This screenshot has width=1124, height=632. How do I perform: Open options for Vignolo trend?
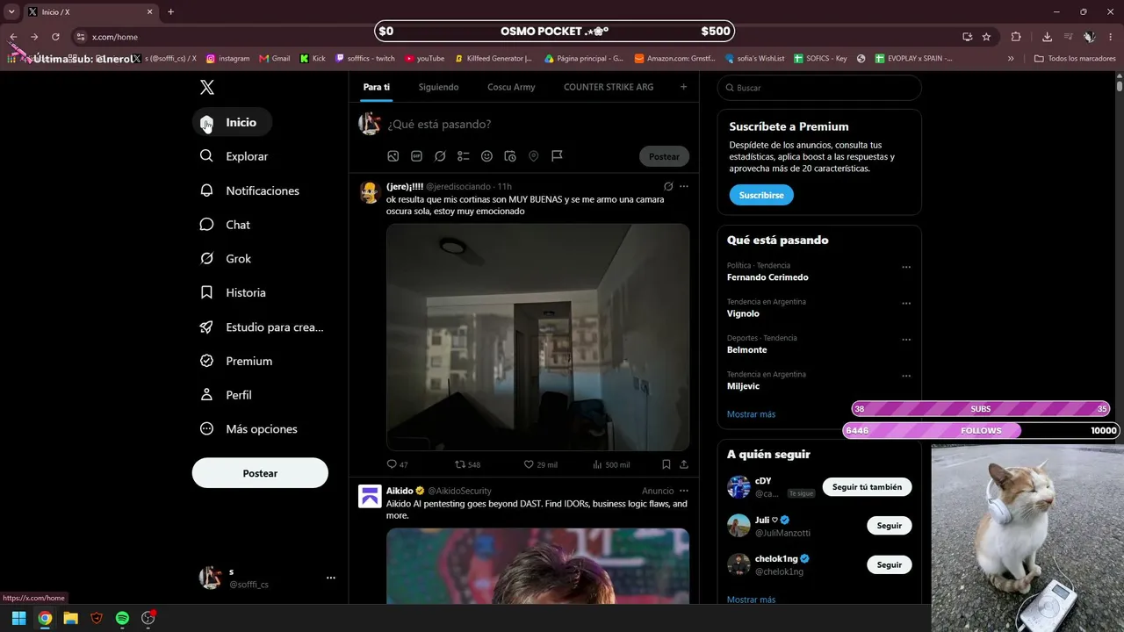click(x=906, y=304)
